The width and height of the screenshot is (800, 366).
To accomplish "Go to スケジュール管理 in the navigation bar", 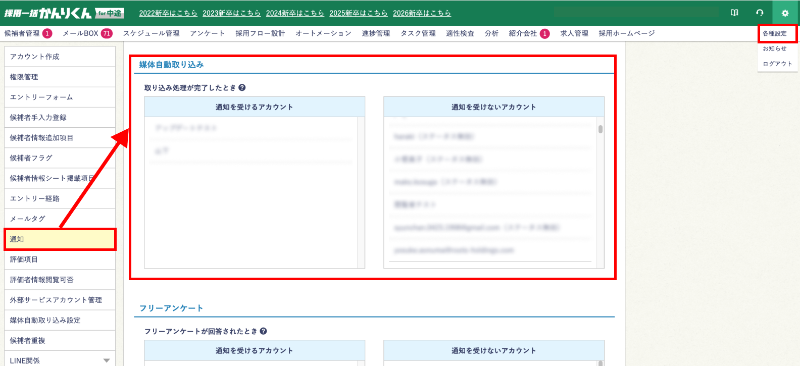I will click(151, 33).
